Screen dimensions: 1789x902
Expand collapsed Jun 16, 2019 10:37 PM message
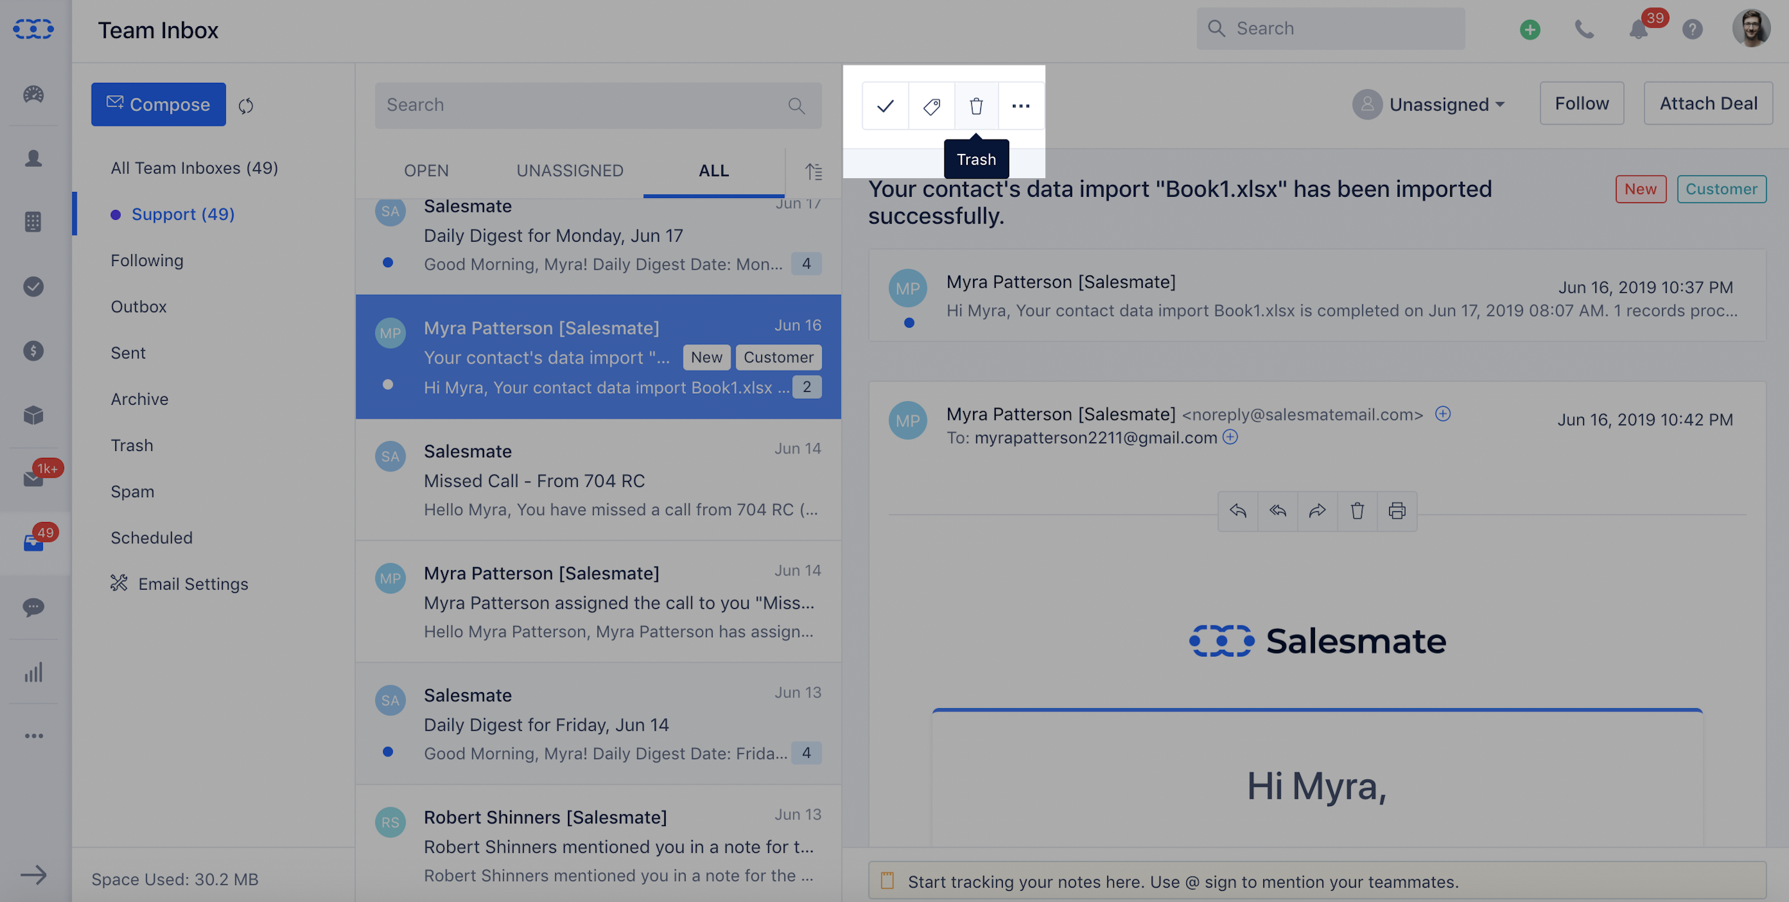pyautogui.click(x=1317, y=296)
